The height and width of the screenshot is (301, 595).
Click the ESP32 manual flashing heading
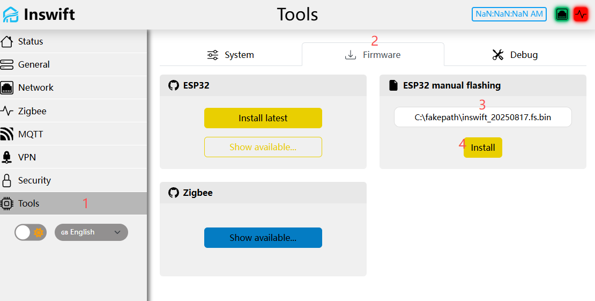pos(451,85)
